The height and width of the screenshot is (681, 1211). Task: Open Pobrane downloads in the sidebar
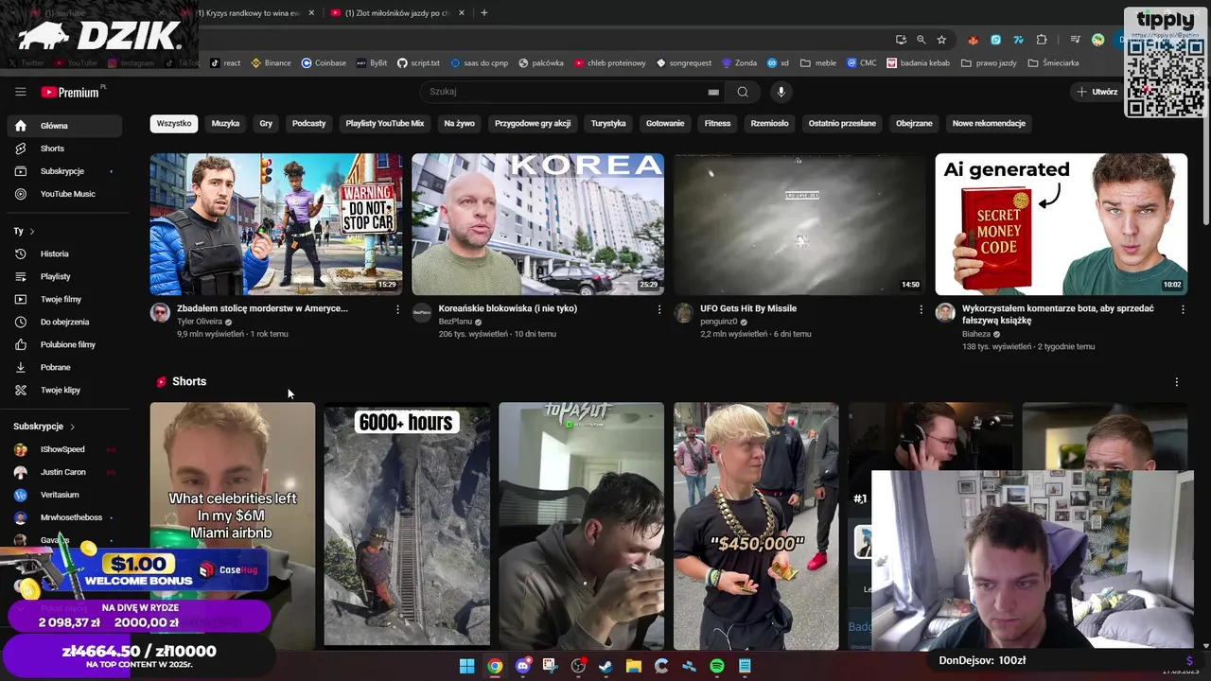coord(64,367)
